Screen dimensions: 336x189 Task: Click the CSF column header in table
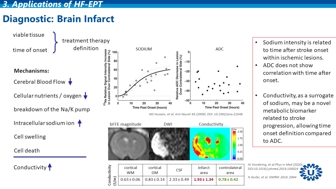179,170
